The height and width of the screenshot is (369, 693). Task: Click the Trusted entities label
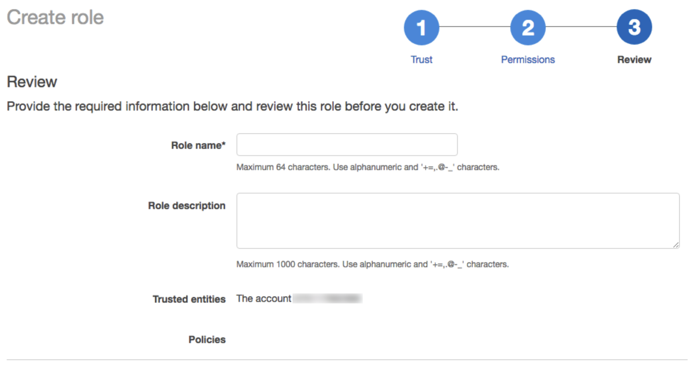tap(189, 299)
